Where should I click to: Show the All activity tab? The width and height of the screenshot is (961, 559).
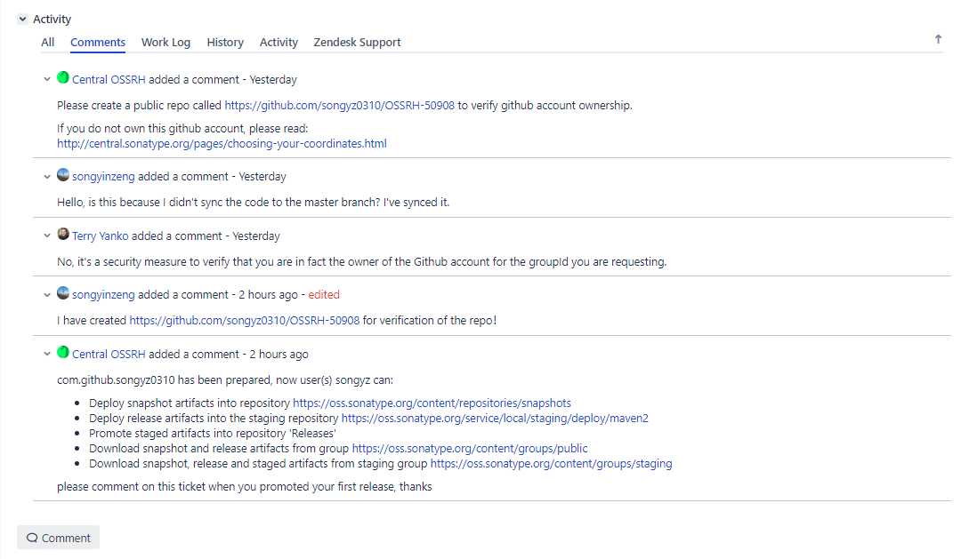(x=48, y=43)
